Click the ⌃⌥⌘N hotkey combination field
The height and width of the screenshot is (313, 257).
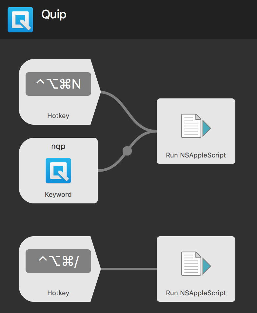click(58, 84)
